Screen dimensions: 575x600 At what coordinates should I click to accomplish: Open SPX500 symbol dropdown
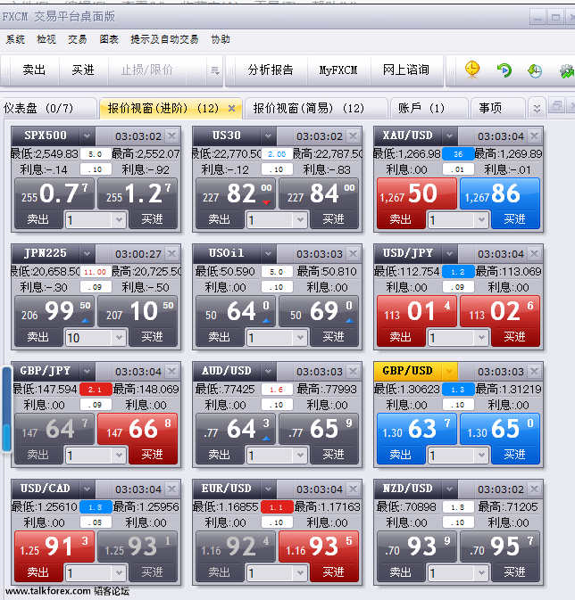(x=87, y=136)
